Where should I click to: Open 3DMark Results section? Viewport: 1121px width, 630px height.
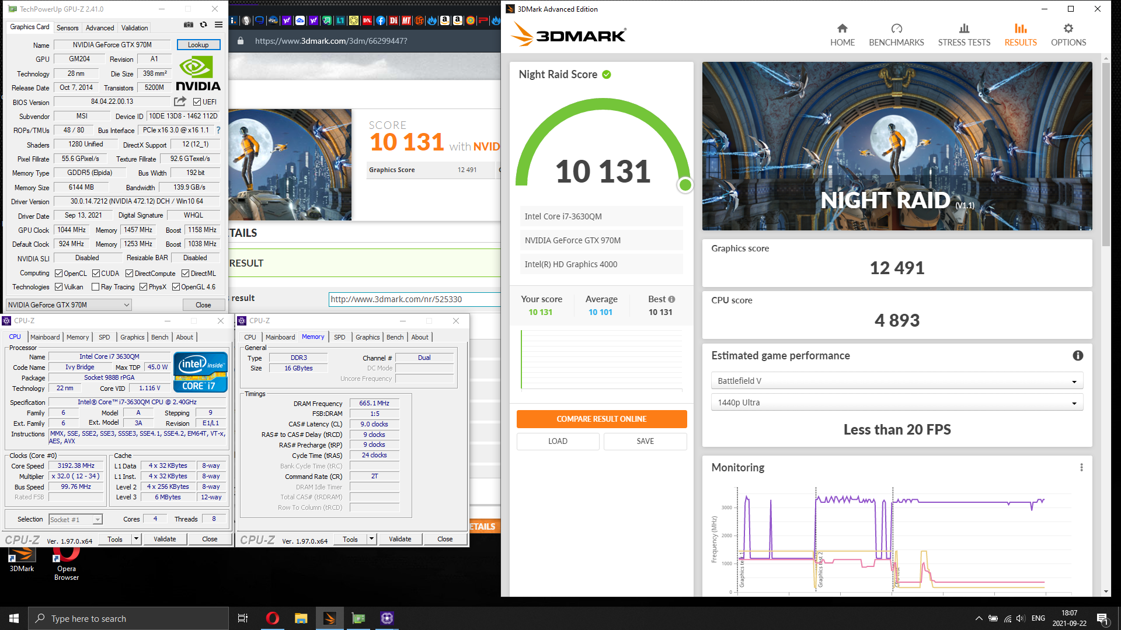coord(1021,35)
